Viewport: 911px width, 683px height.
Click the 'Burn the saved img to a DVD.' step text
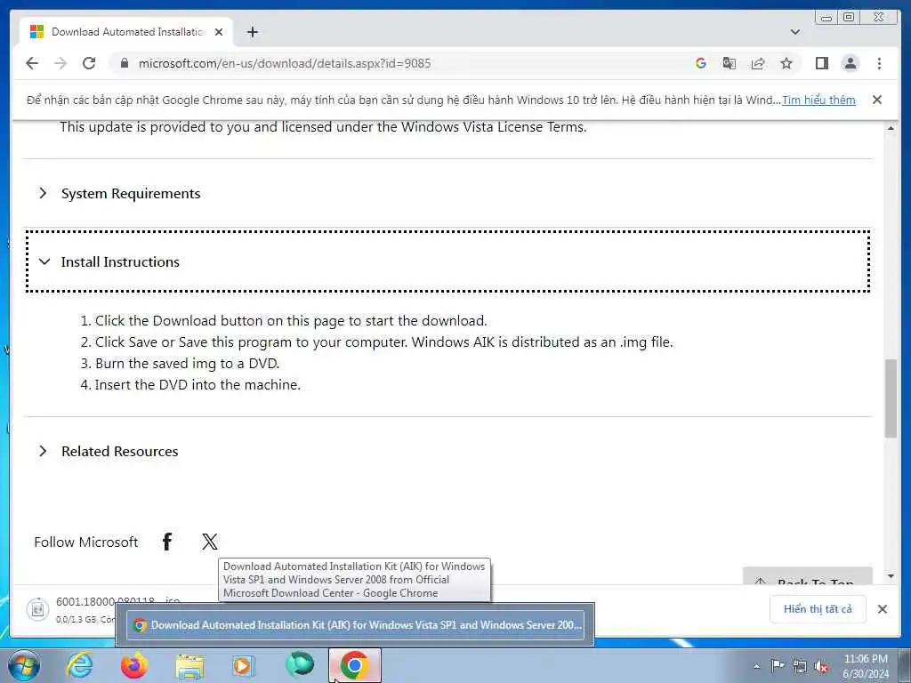(x=187, y=364)
